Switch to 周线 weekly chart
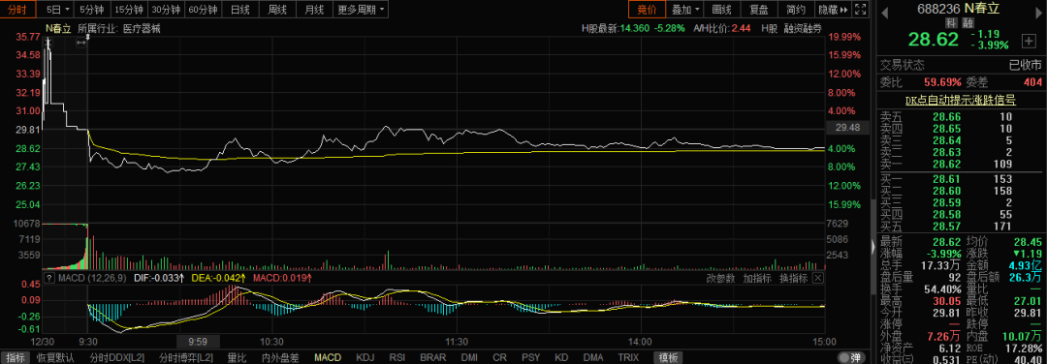The image size is (1047, 364). [x=277, y=10]
